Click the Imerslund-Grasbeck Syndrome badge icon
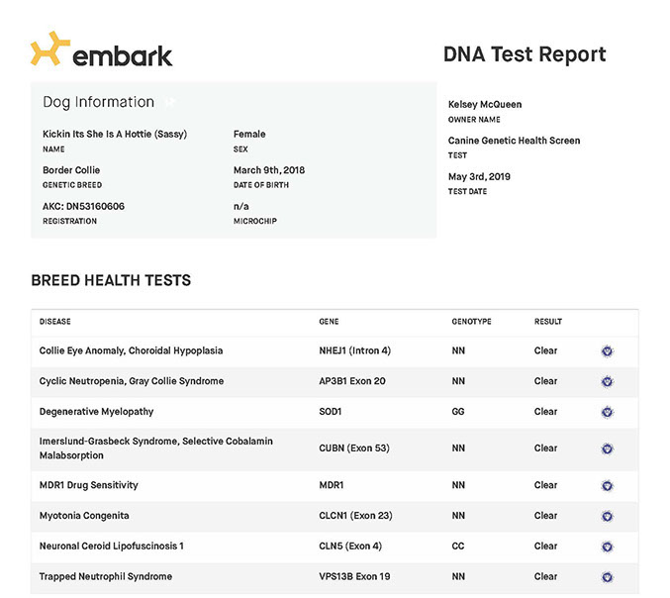670x598 pixels. 607,448
